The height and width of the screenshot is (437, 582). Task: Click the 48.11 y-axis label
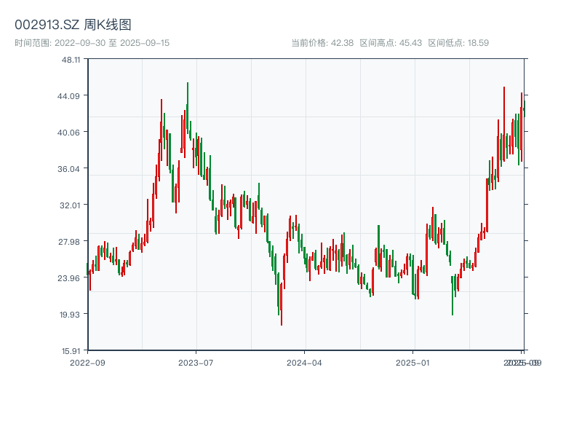pyautogui.click(x=71, y=60)
